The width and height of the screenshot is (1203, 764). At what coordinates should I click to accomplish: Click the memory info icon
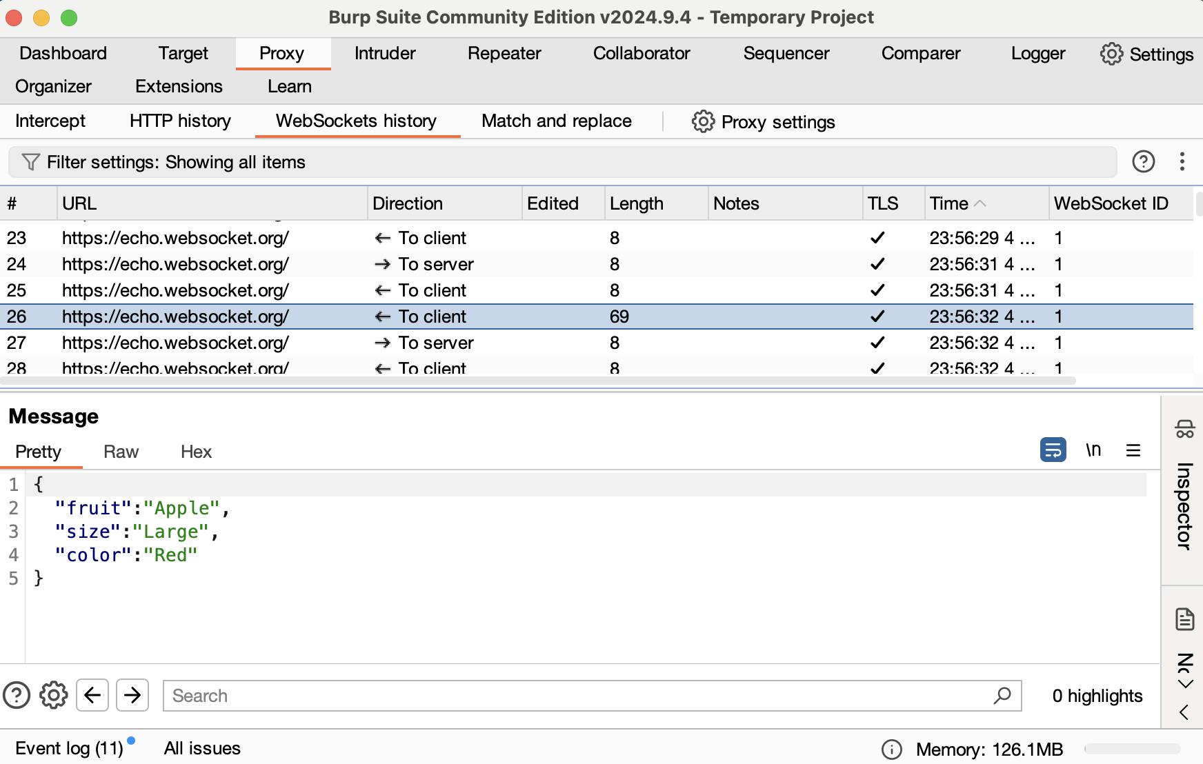(x=891, y=750)
